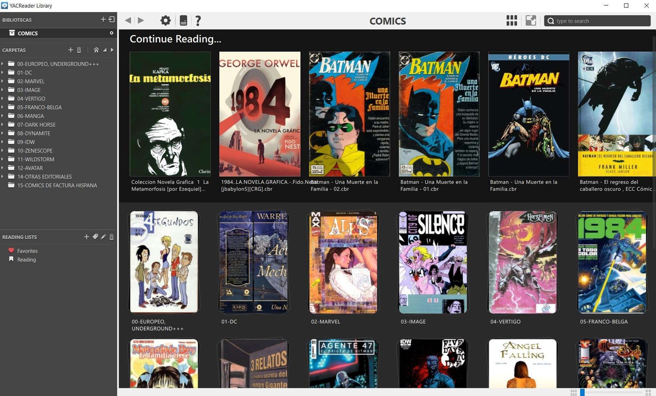The height and width of the screenshot is (396, 656).
Task: Expand the 07-DARK HORSE folder arrow
Action: (2, 124)
